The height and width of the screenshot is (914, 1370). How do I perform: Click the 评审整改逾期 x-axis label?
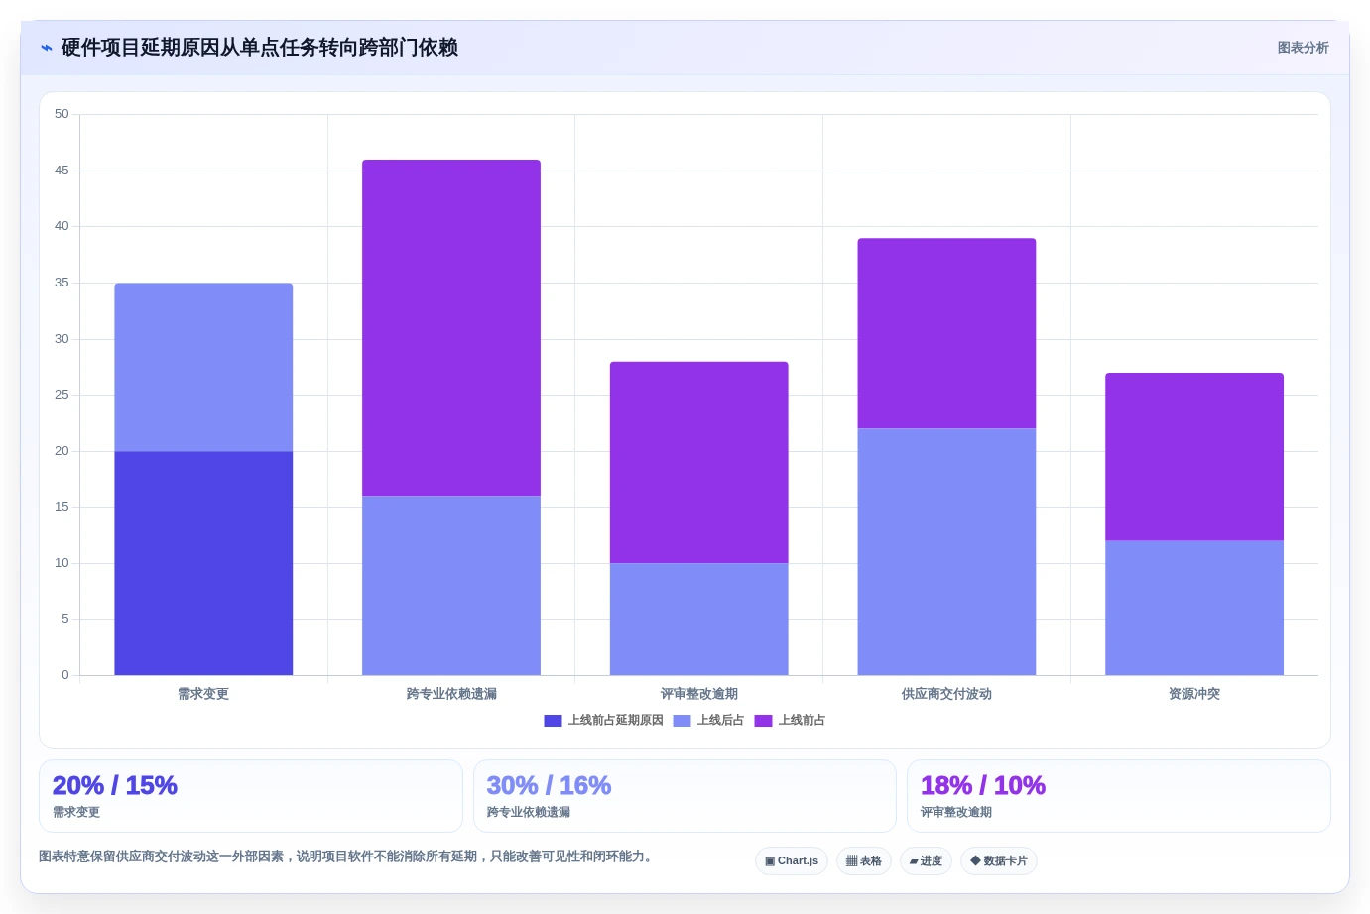[x=699, y=694]
